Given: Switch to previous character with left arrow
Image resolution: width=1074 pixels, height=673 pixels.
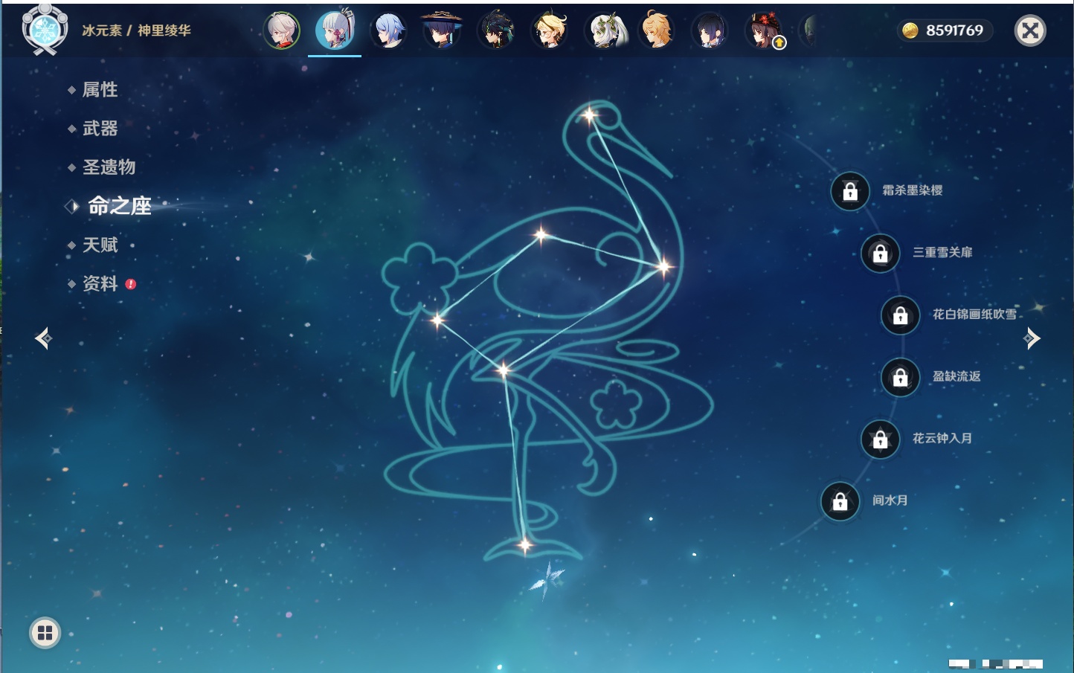Looking at the screenshot, I should [x=44, y=338].
